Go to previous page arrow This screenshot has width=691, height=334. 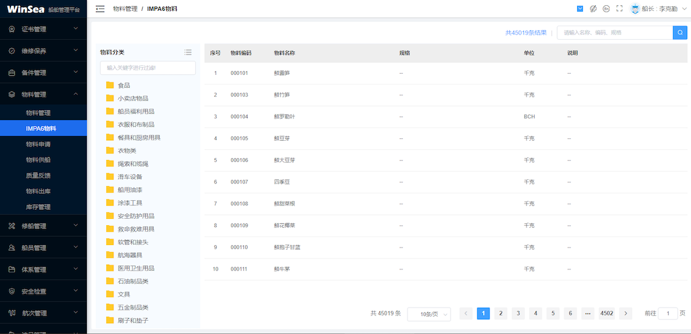(466, 314)
